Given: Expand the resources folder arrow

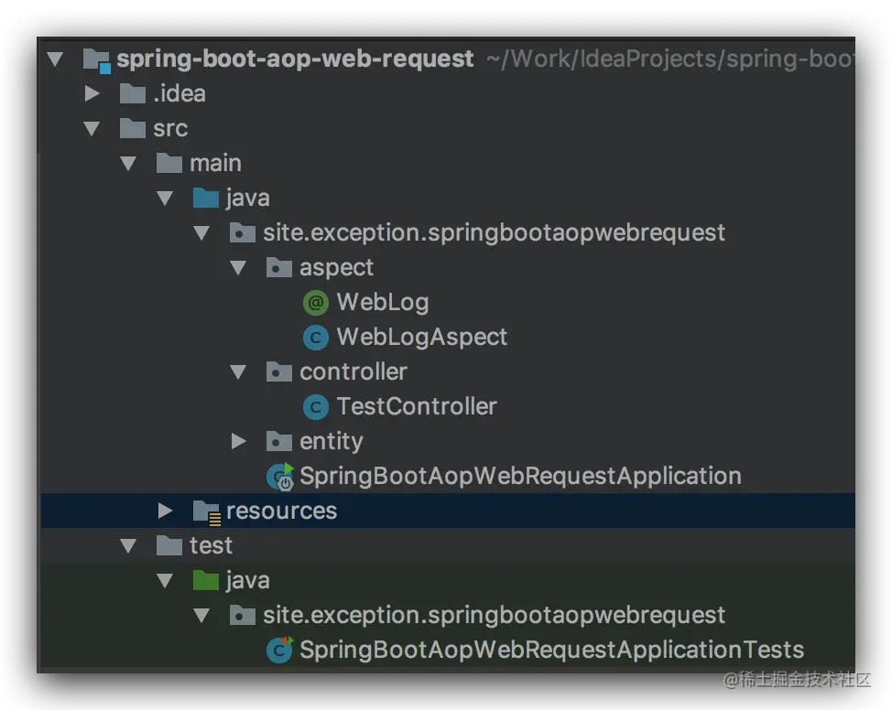Looking at the screenshot, I should (165, 511).
